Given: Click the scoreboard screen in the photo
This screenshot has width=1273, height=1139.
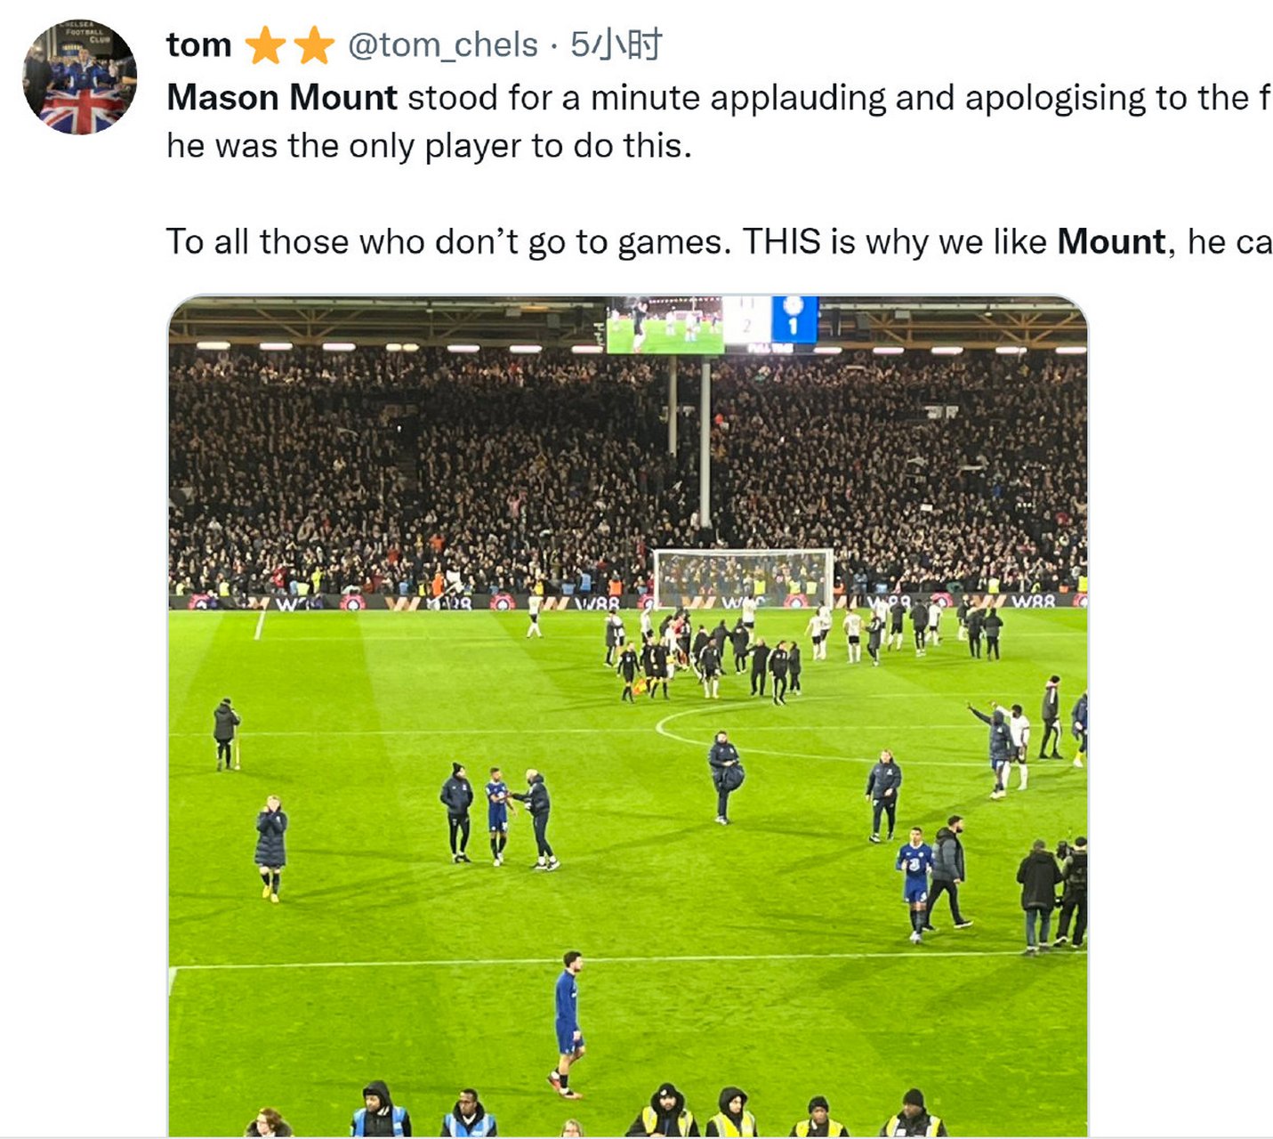Looking at the screenshot, I should (x=712, y=325).
